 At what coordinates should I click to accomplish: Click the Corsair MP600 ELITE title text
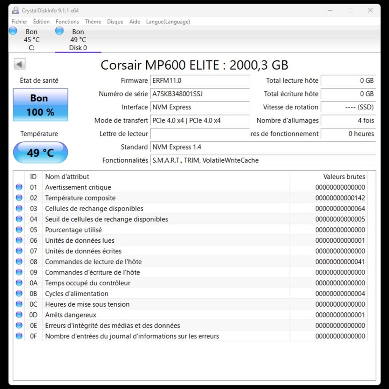(x=194, y=65)
